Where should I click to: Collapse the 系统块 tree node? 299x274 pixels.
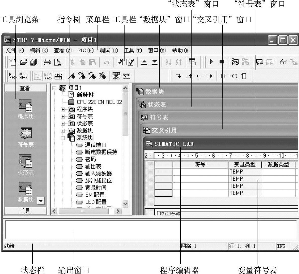coord(63,138)
